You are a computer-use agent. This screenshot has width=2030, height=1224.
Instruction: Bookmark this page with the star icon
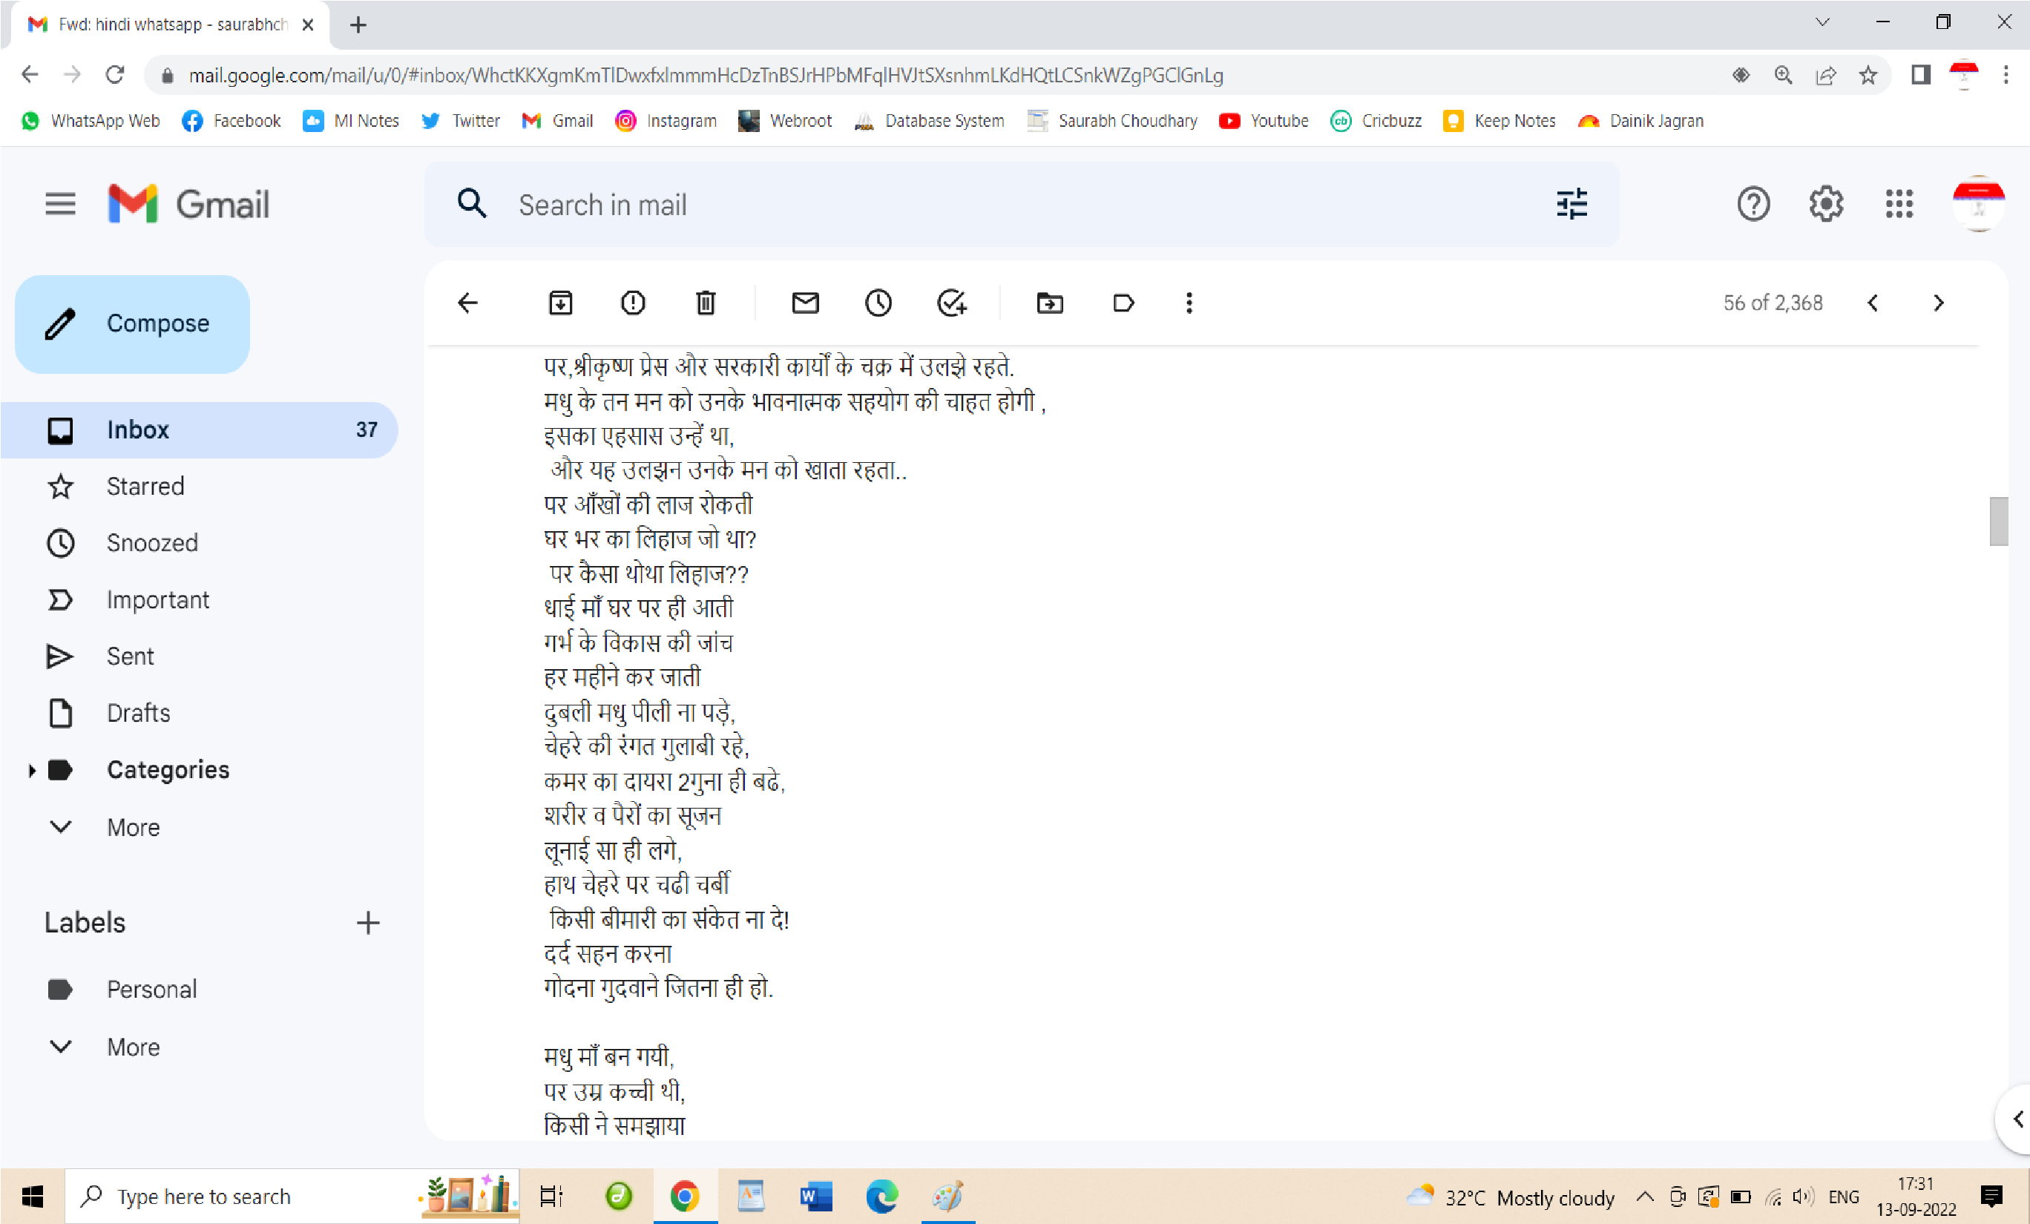click(x=1868, y=75)
